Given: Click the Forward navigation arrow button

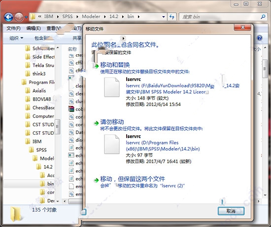Looking at the screenshot, I should tap(19, 17).
